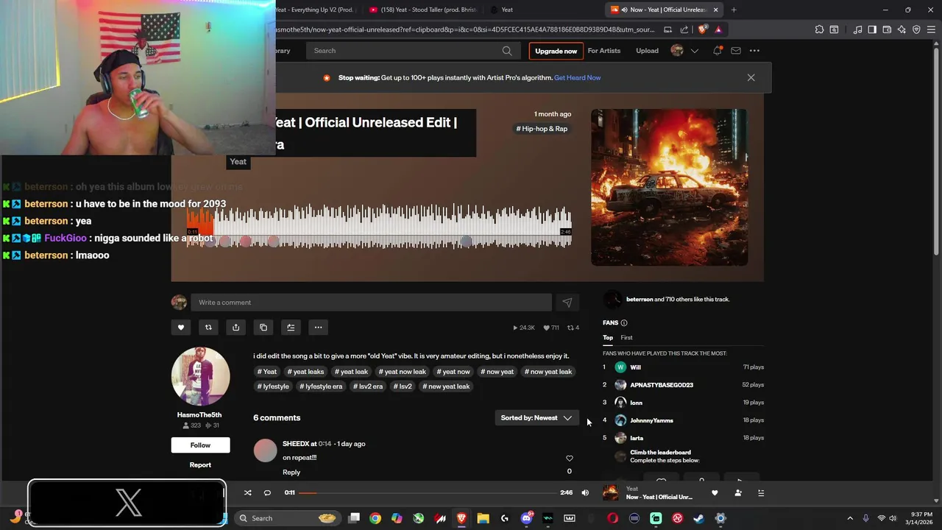Viewport: 942px width, 530px height.
Task: Follow HasmoThe5th with the Follow button
Action: tap(200, 445)
